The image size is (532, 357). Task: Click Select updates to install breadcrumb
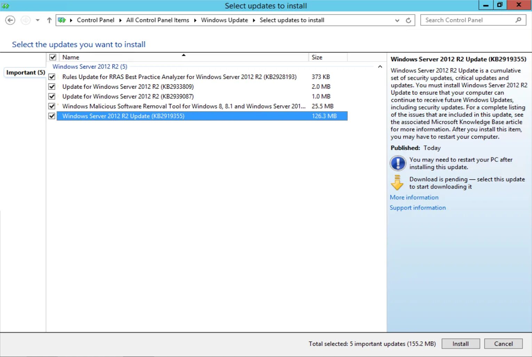point(292,20)
